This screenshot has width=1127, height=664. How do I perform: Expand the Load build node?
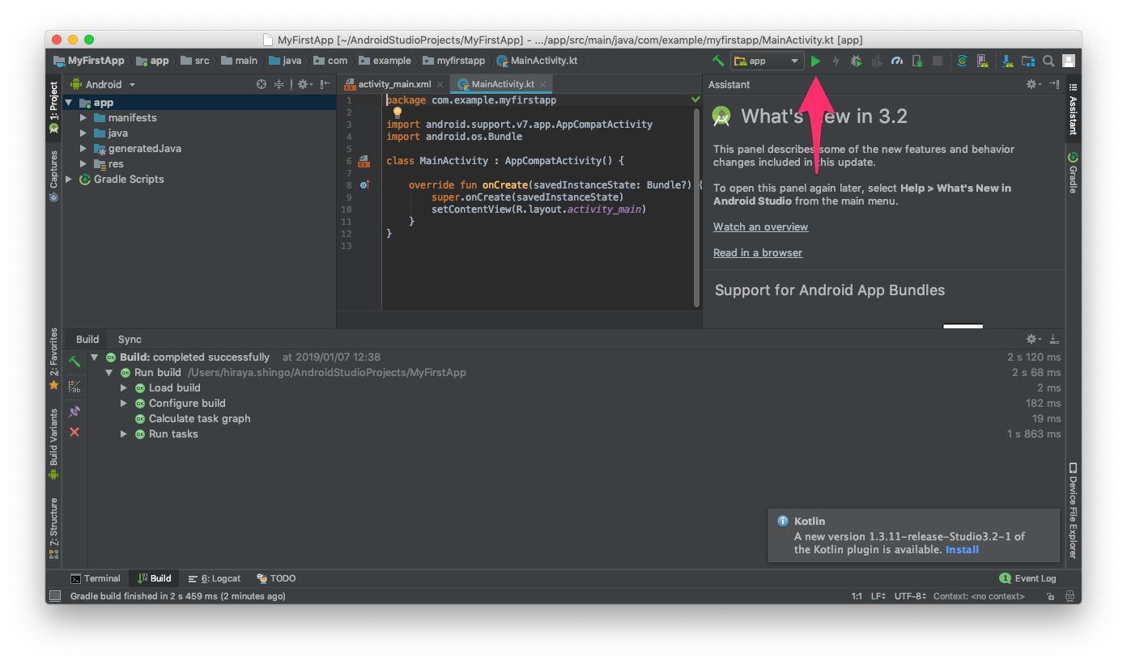coord(124,388)
